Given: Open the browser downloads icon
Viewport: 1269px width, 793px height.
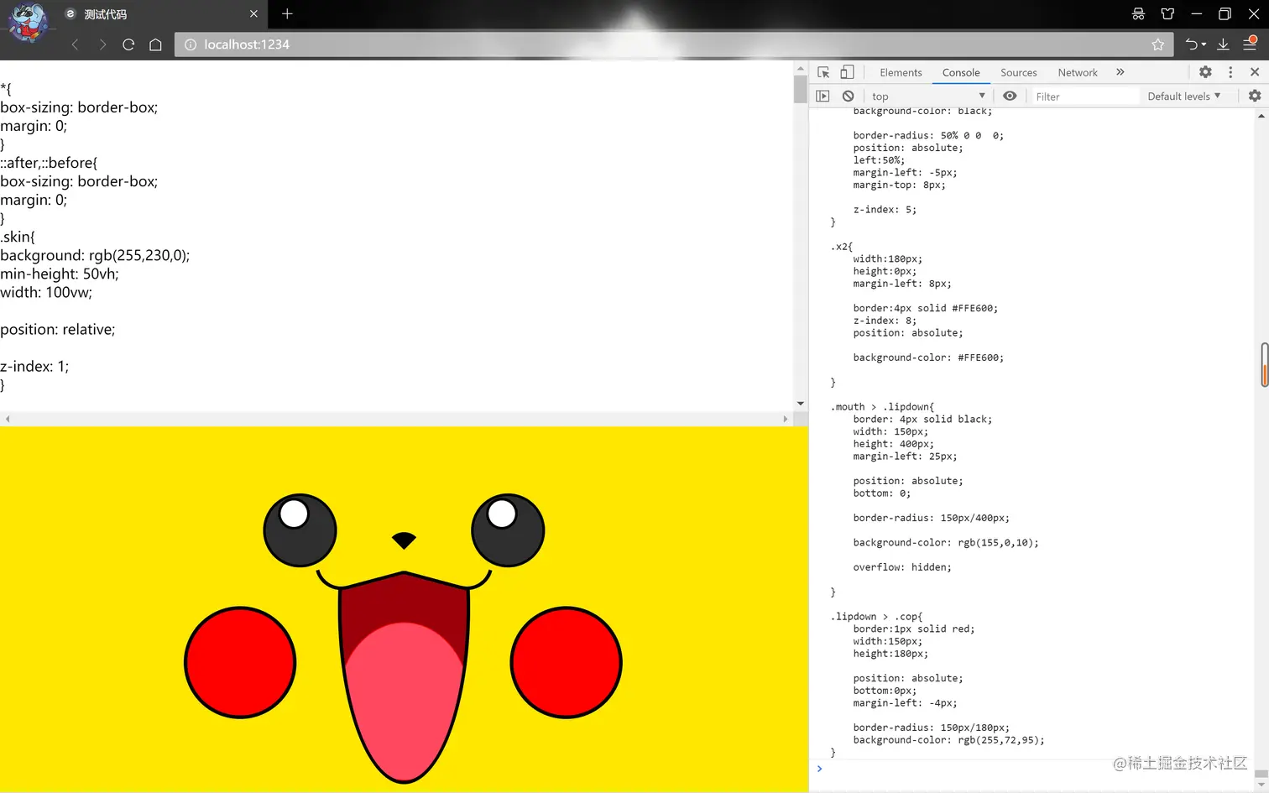Looking at the screenshot, I should tap(1223, 44).
